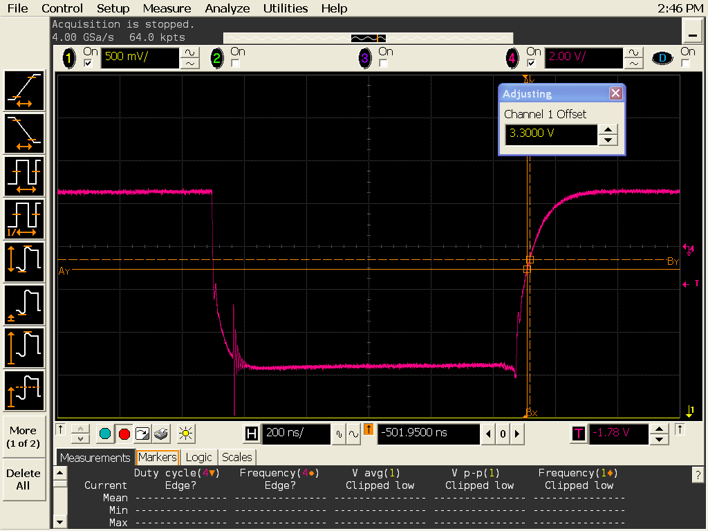Switch to the Scales tab
Screen dimensions: 708x531
click(x=236, y=458)
